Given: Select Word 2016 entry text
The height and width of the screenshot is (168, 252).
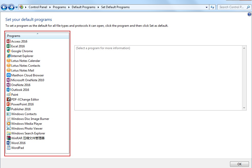Looking at the screenshot, I should point(18,143).
